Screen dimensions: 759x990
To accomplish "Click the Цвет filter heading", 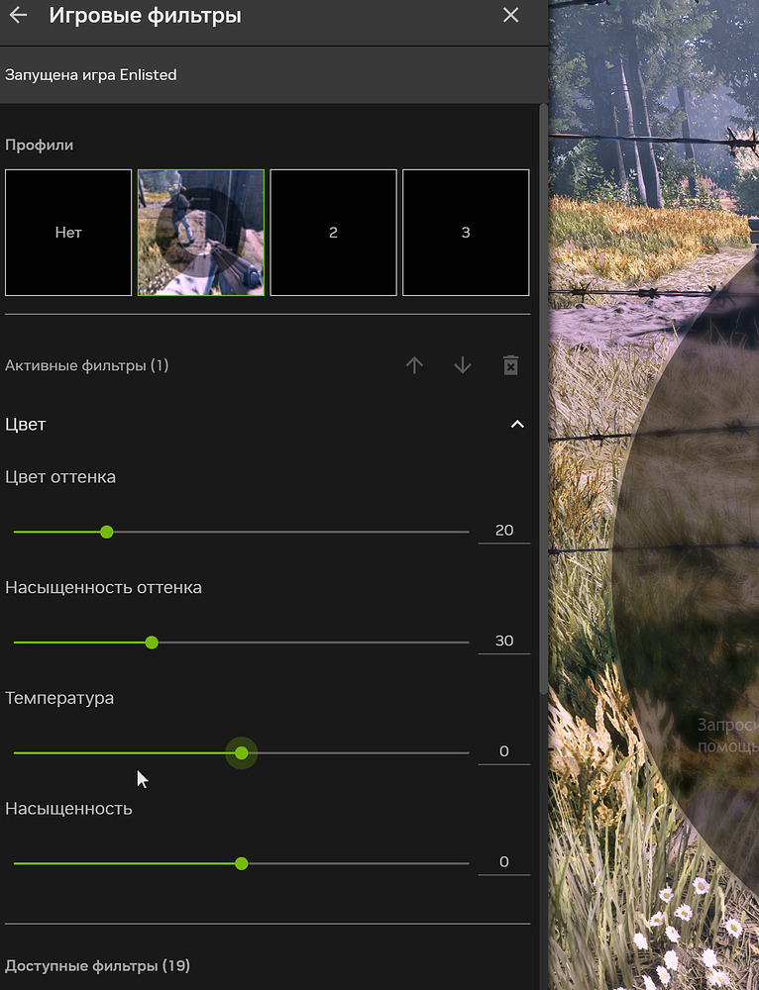I will (x=26, y=425).
